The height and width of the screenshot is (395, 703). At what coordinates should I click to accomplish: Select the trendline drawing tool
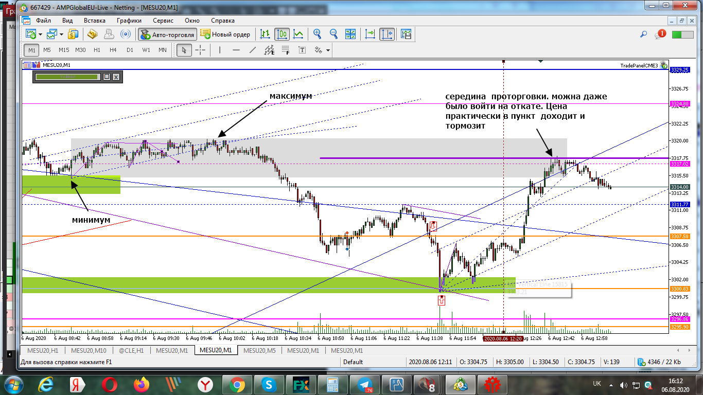coord(253,50)
